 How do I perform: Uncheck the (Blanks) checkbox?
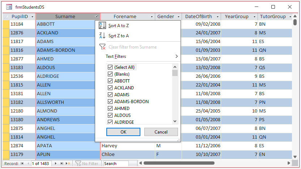coord(110,74)
